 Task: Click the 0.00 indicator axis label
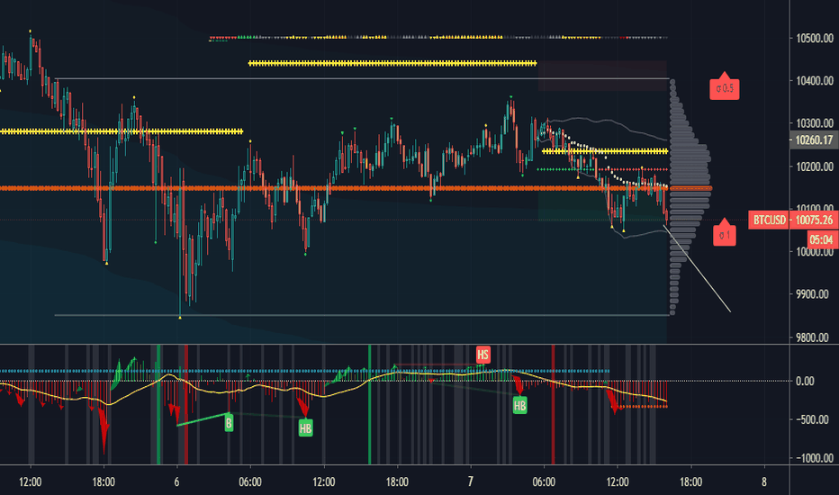coord(805,381)
